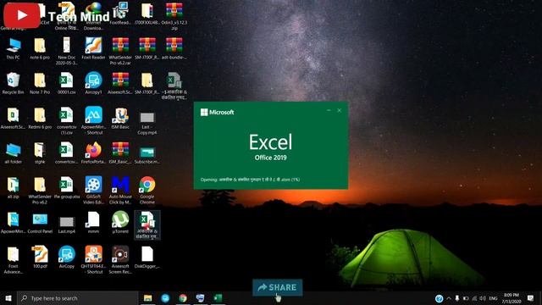Screen dimensions: 542x305
Task: Open Chrome from the taskbar
Action: point(183,298)
